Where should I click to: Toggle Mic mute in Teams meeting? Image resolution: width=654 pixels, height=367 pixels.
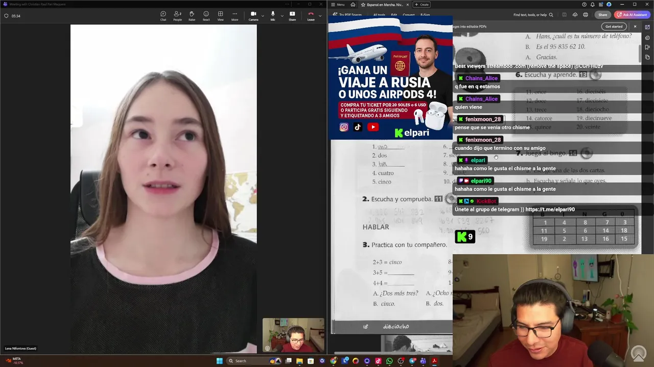coord(273,16)
